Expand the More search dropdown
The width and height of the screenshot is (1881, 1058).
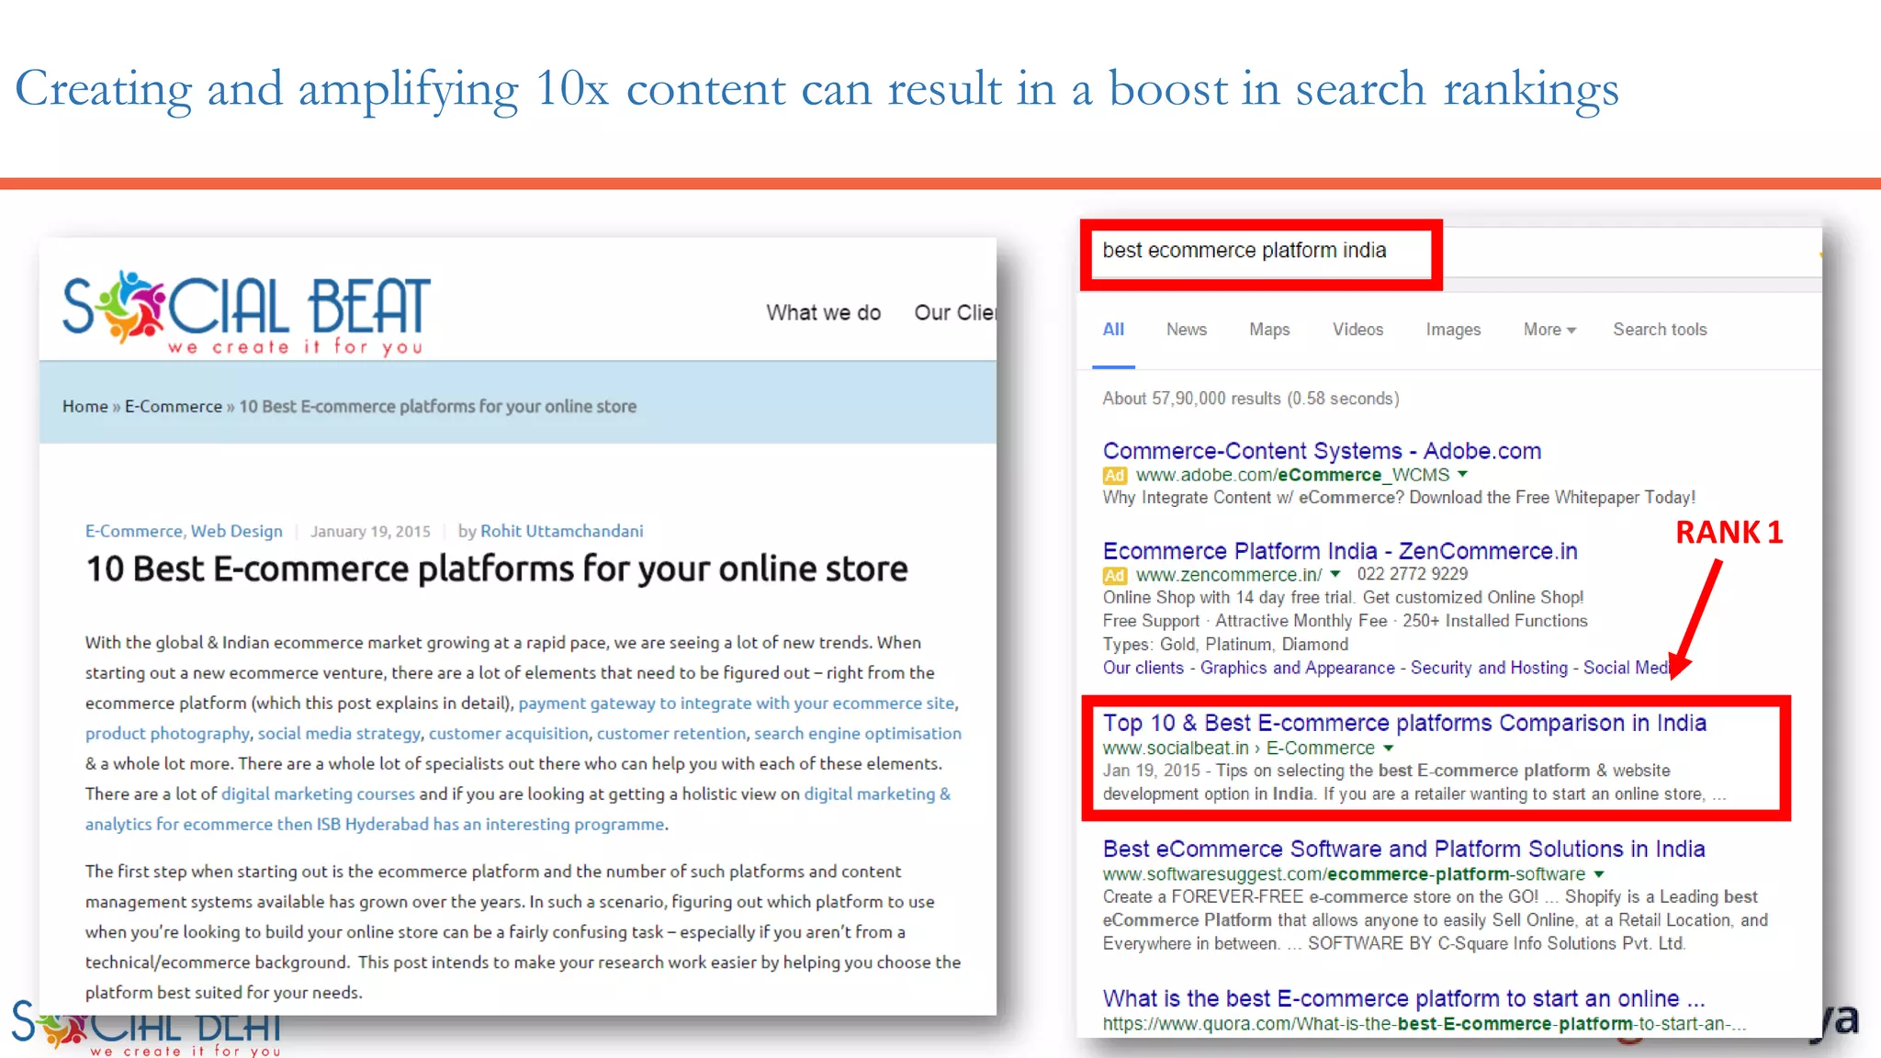[1549, 329]
